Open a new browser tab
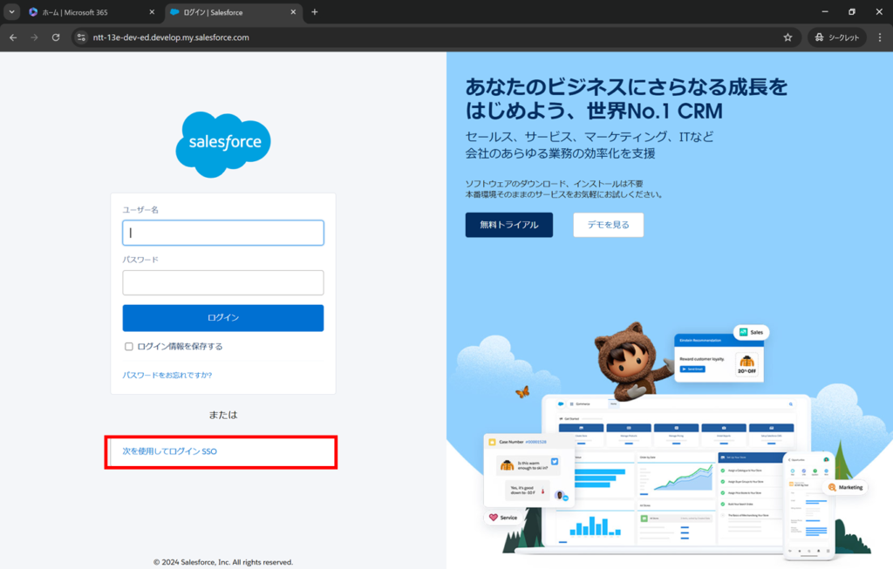The width and height of the screenshot is (893, 569). pos(314,12)
